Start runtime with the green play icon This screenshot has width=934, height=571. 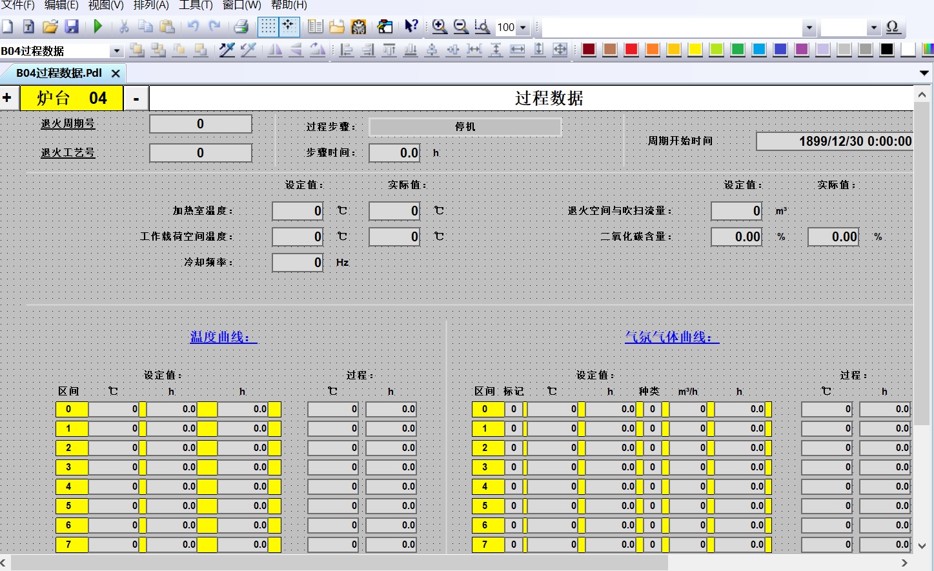point(98,26)
